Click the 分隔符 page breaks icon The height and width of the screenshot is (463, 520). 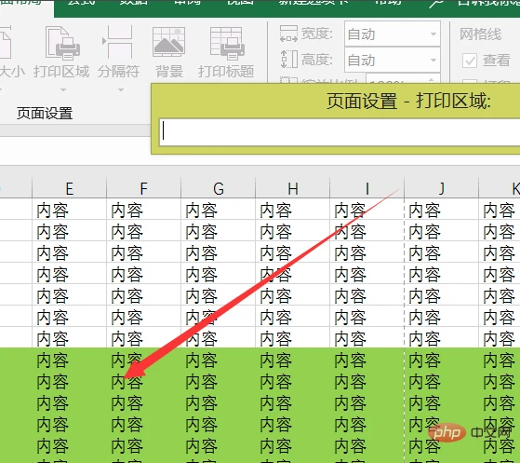point(118,43)
